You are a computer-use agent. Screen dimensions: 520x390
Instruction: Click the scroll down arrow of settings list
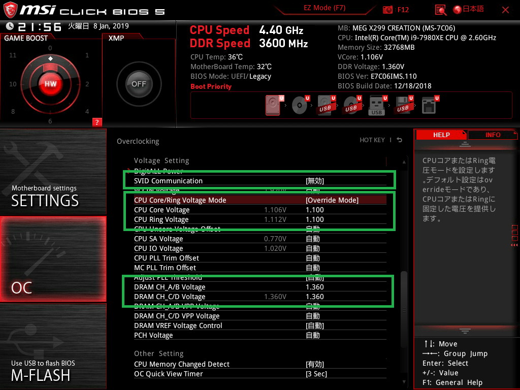(404, 382)
